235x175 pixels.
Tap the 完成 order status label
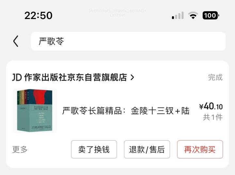(x=215, y=77)
